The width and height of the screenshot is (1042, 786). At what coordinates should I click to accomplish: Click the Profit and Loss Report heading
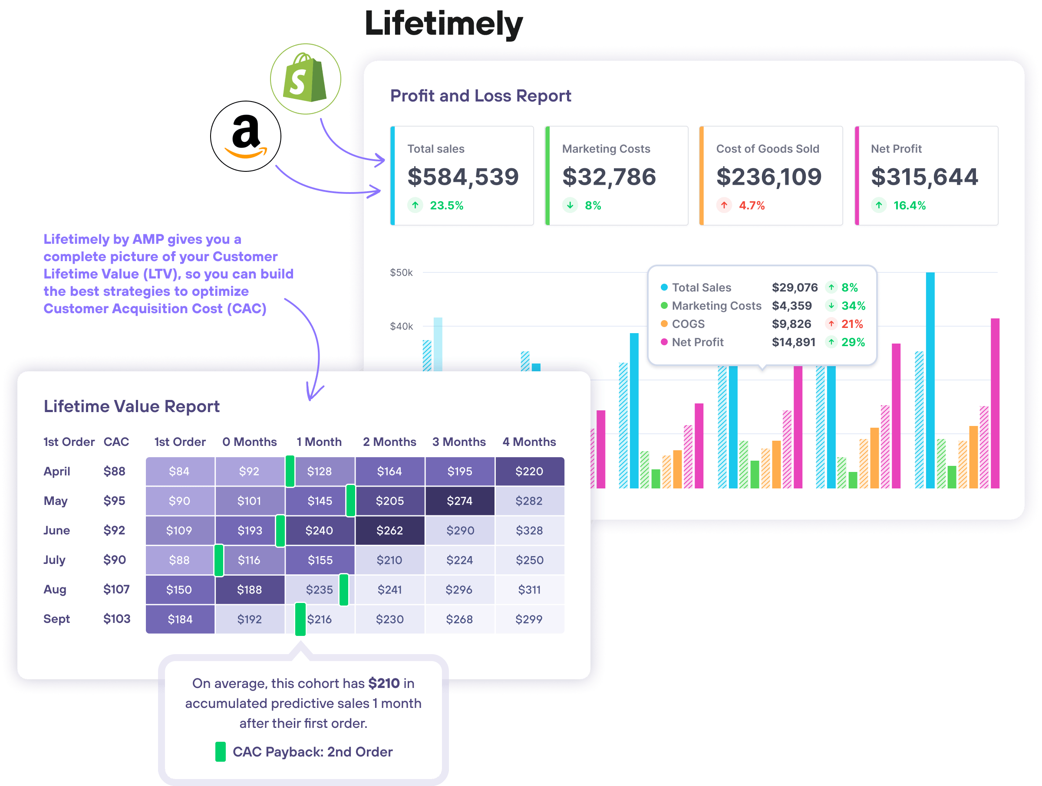pyautogui.click(x=481, y=96)
